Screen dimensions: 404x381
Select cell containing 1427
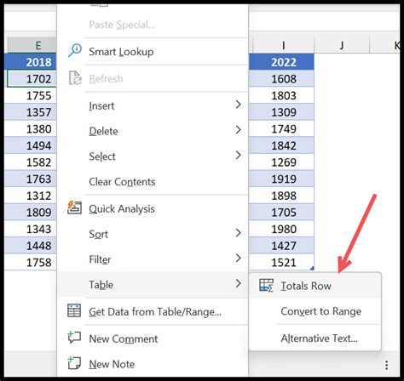point(281,246)
